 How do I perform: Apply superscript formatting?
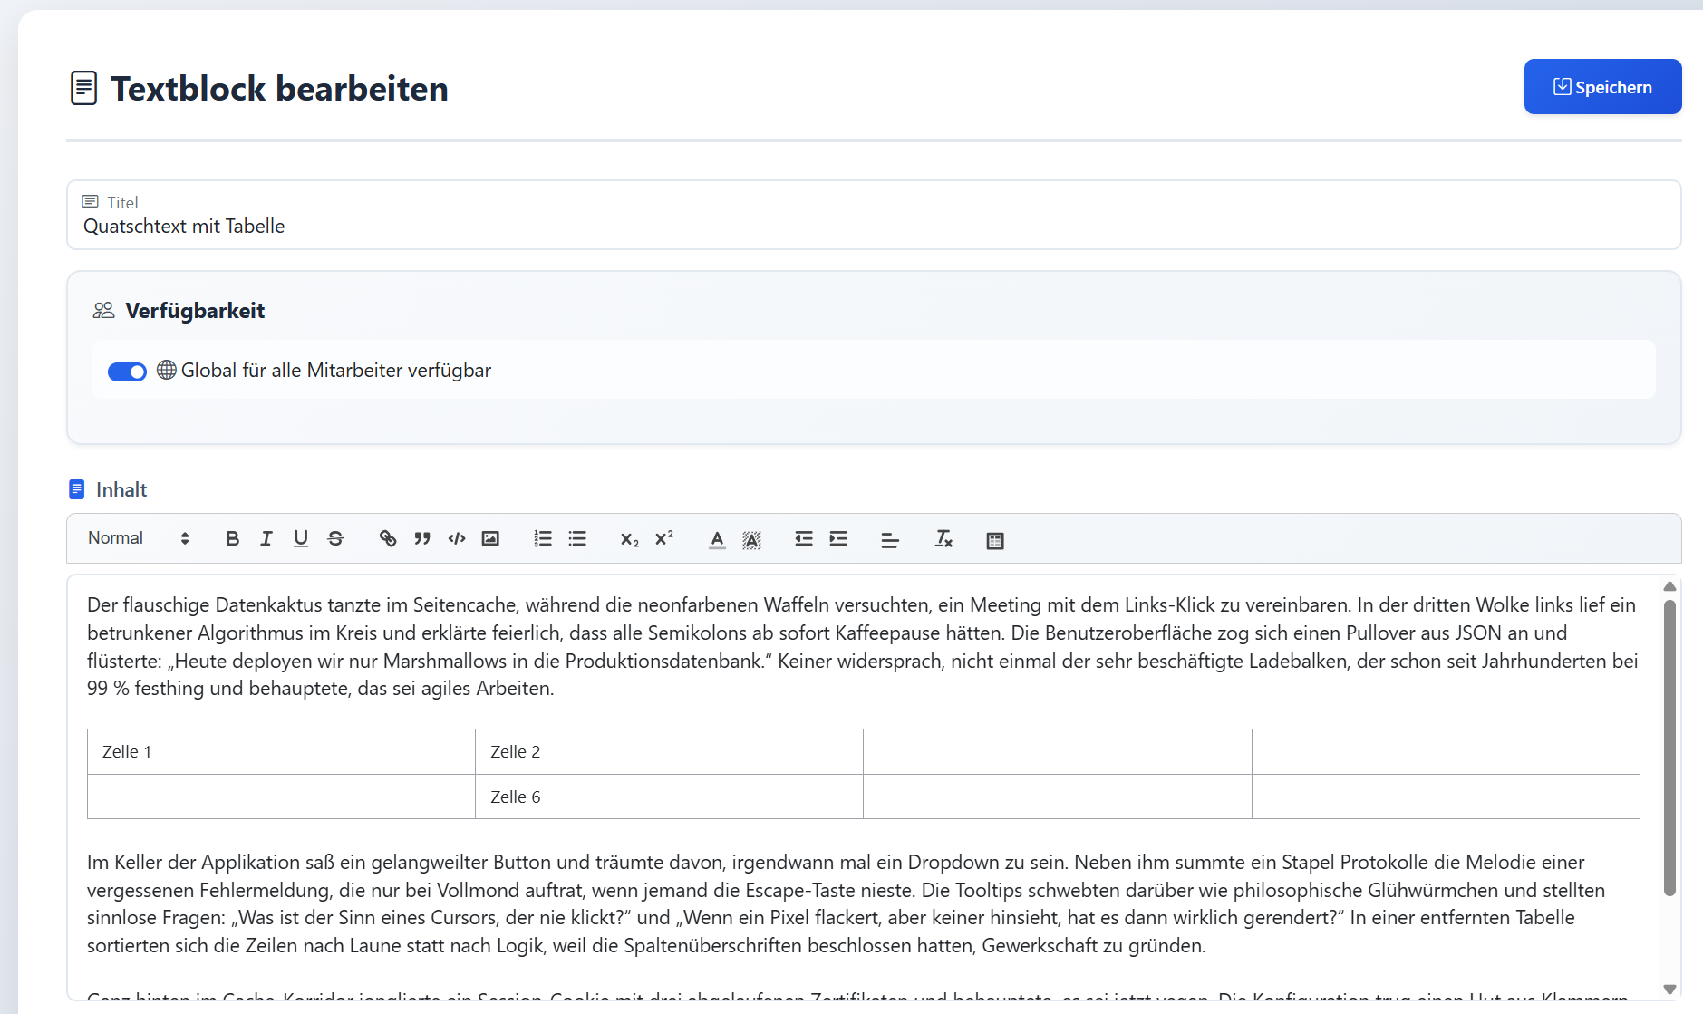coord(663,538)
